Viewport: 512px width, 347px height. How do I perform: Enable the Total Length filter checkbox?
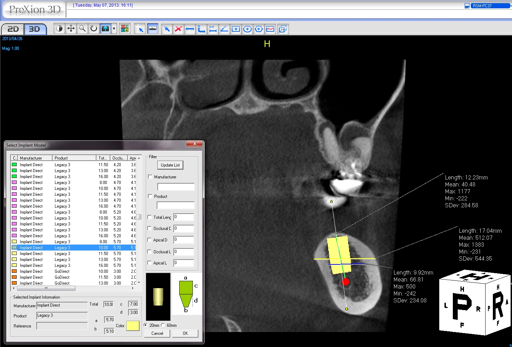[x=149, y=217]
